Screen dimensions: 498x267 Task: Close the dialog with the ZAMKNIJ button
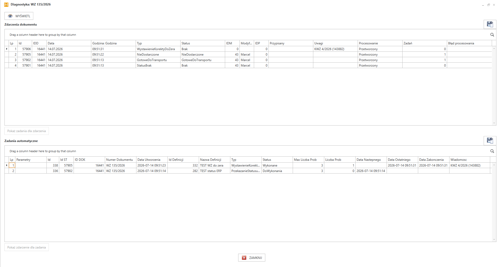[x=252, y=258]
